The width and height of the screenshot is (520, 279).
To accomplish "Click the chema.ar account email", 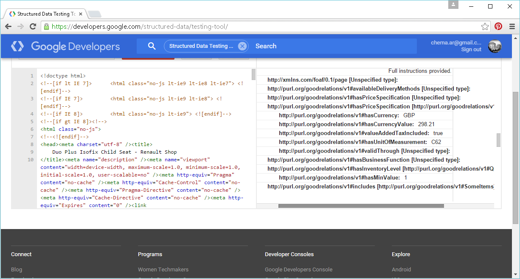I will [456, 43].
